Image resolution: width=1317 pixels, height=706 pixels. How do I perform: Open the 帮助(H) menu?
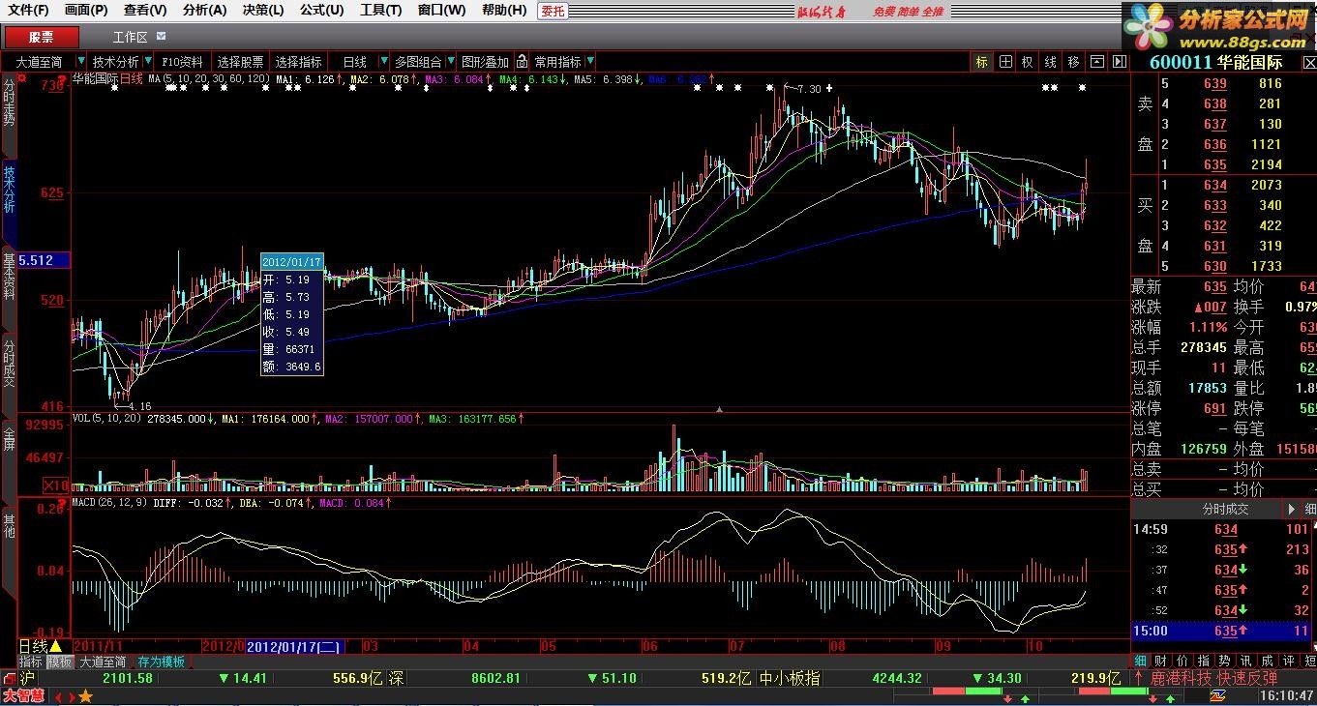coord(504,11)
